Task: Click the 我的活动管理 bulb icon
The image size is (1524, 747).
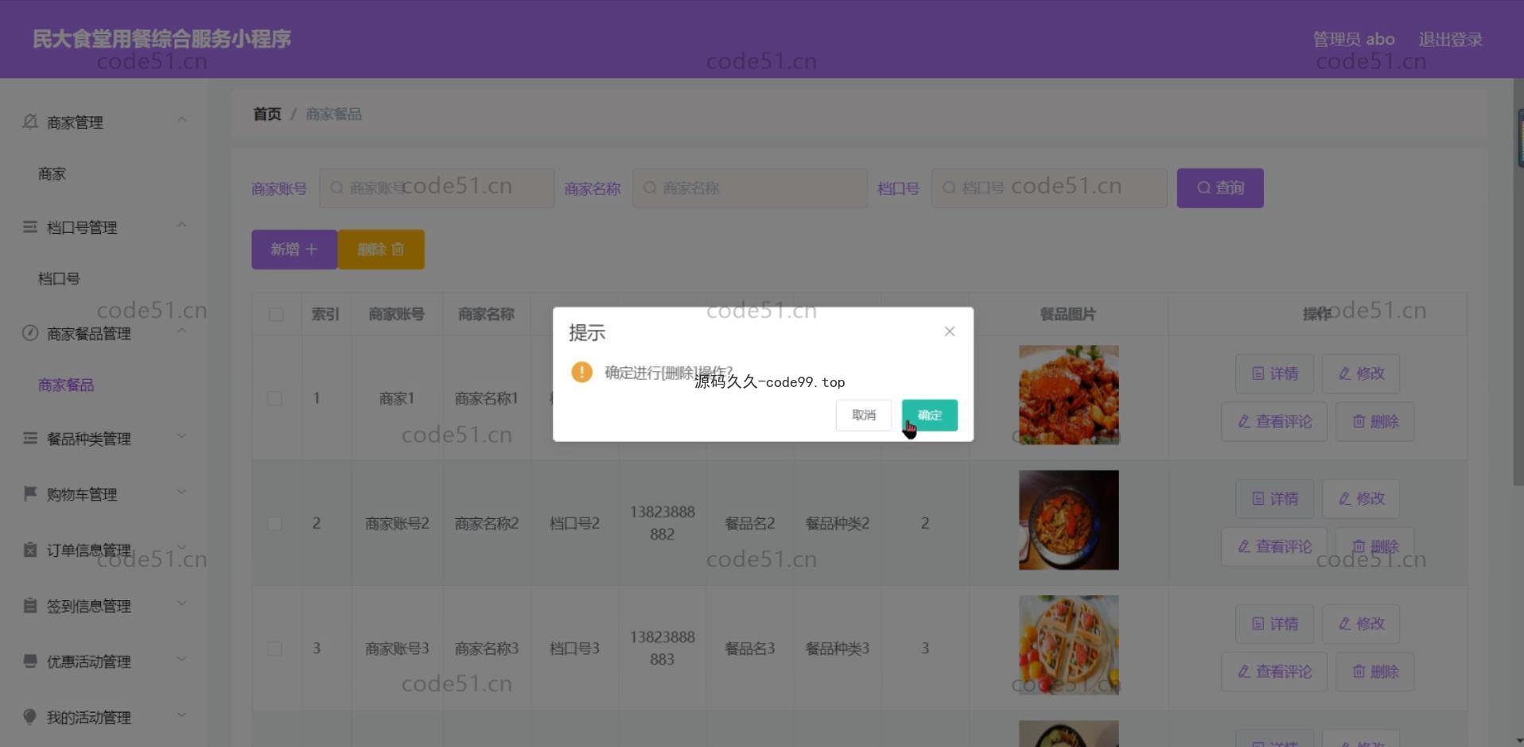Action: coord(30,716)
